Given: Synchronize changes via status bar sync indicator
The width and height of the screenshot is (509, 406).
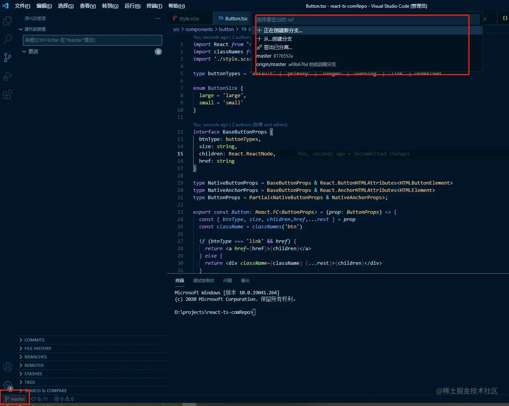Looking at the screenshot, I should pyautogui.click(x=39, y=399).
